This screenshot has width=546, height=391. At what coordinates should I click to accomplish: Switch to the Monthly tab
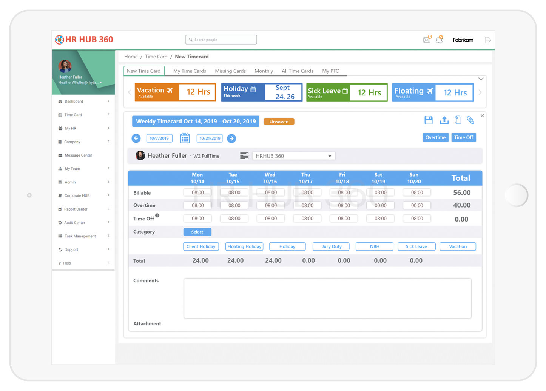pos(264,71)
